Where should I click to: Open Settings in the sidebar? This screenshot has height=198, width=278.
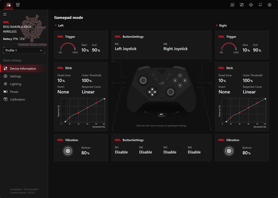tap(15, 76)
